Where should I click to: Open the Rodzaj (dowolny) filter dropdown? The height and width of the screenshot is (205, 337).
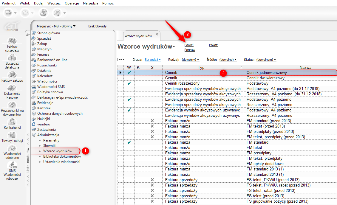pos(191,60)
